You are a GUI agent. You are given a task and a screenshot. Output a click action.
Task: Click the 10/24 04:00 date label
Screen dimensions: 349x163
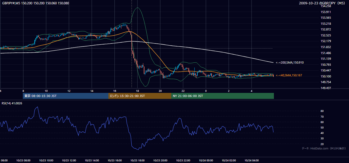coord(252,161)
